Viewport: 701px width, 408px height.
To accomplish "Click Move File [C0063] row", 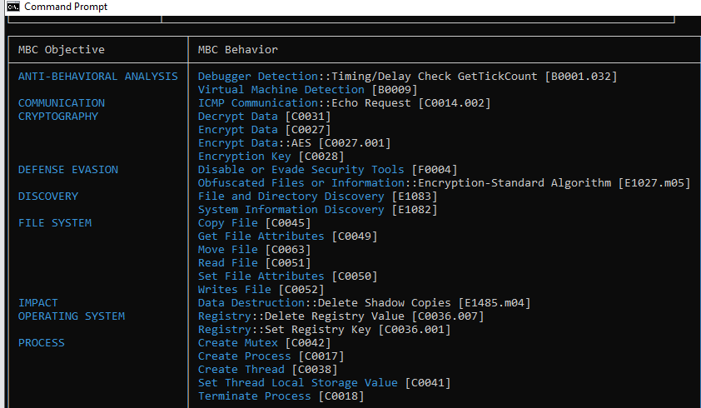I will (x=254, y=250).
